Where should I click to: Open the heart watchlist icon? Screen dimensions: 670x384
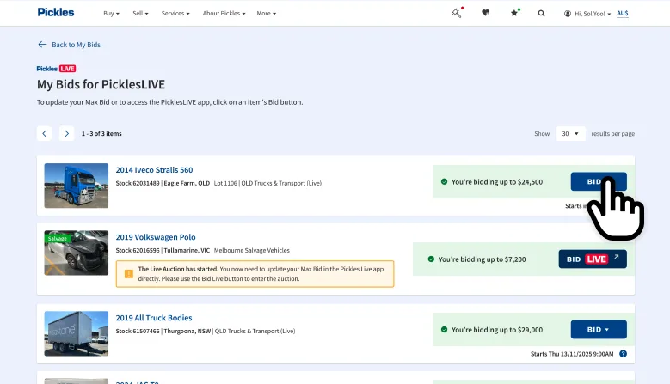tap(485, 13)
